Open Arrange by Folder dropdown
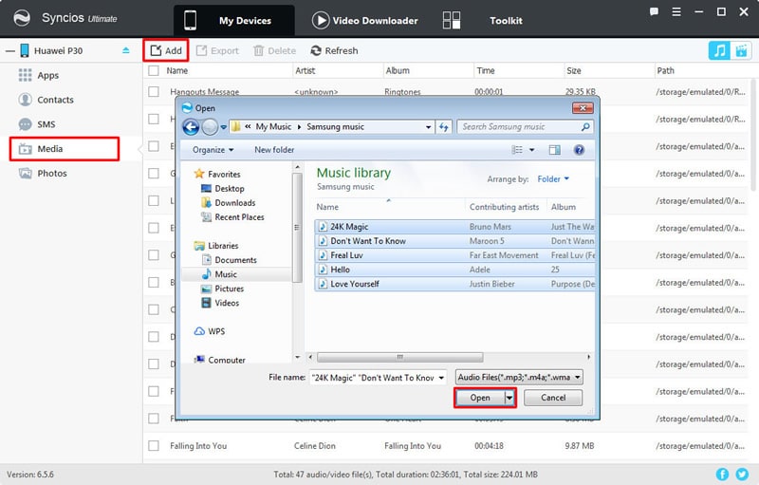The image size is (759, 485). 553,179
